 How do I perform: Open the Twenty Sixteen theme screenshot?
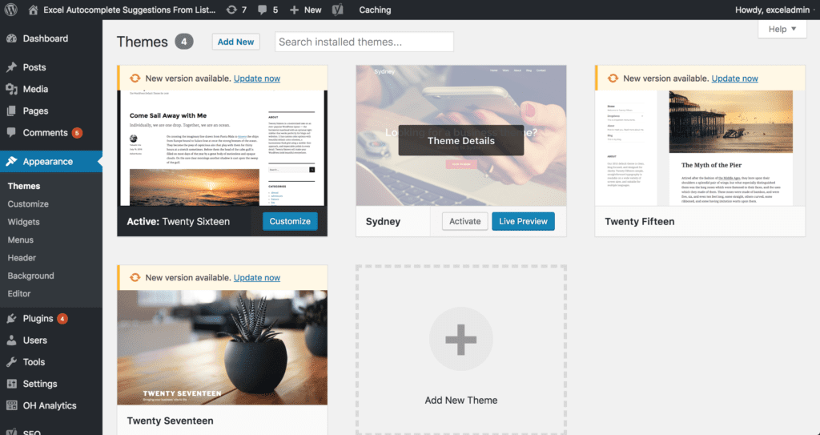(223, 148)
